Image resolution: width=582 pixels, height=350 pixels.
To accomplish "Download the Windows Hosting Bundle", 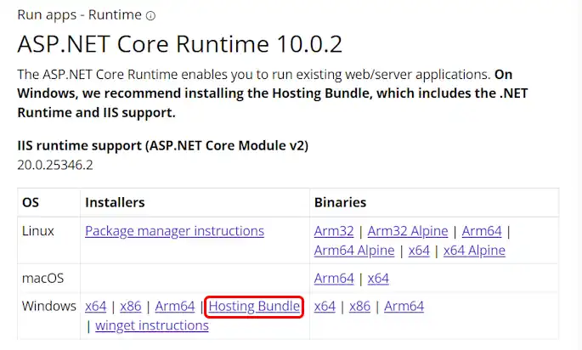I will [x=254, y=306].
